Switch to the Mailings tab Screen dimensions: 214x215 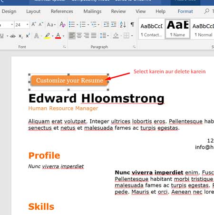point(92,11)
